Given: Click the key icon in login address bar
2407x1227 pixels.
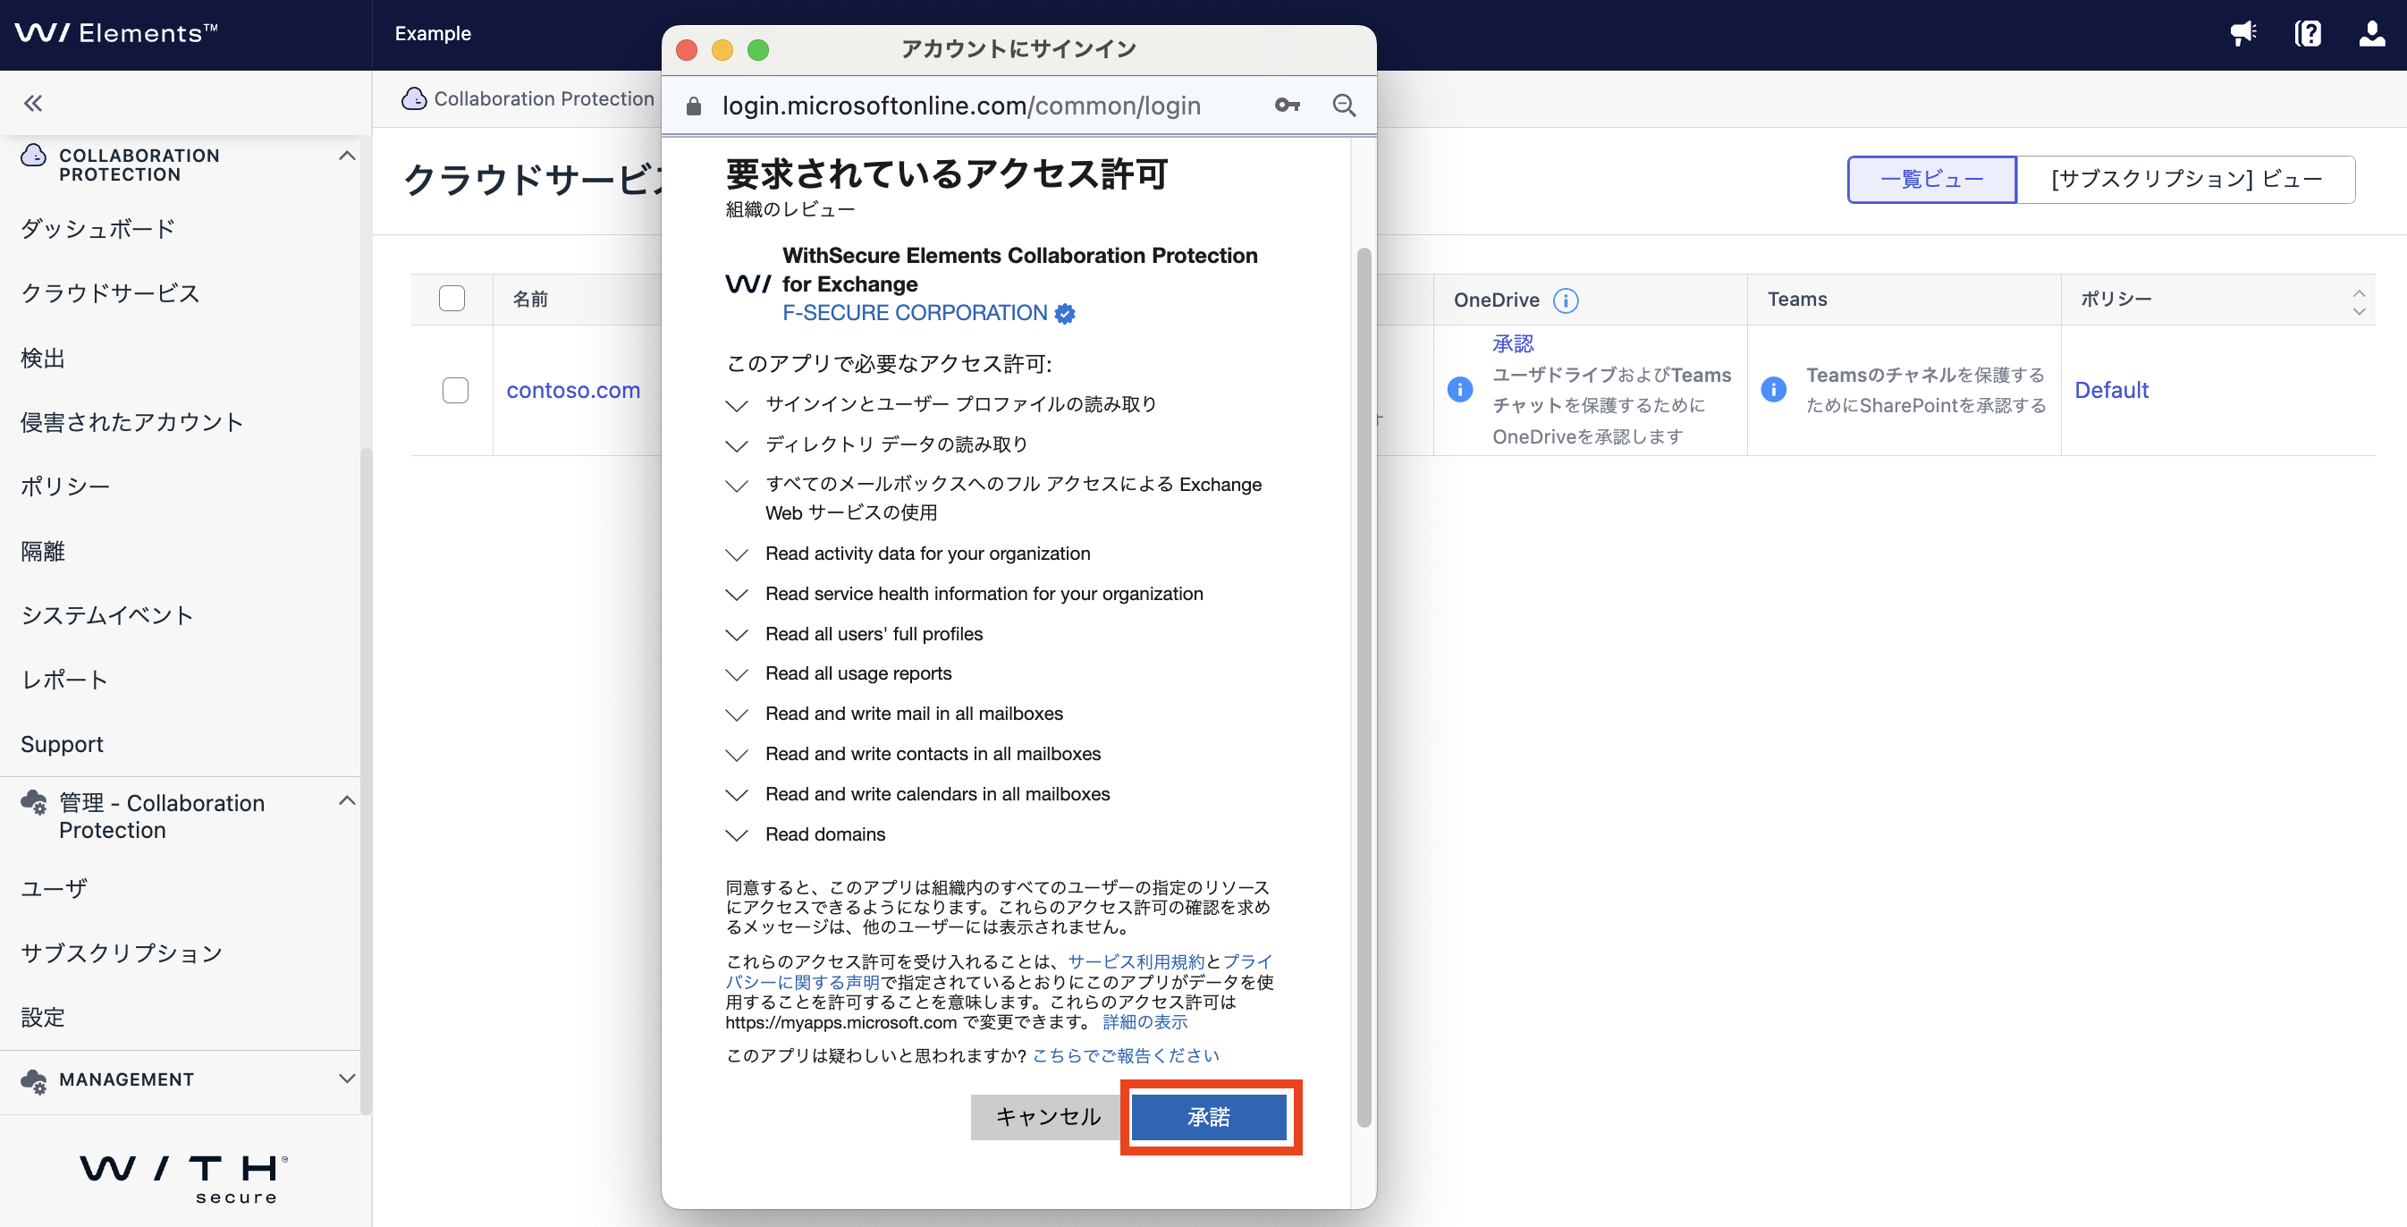Looking at the screenshot, I should (1287, 106).
